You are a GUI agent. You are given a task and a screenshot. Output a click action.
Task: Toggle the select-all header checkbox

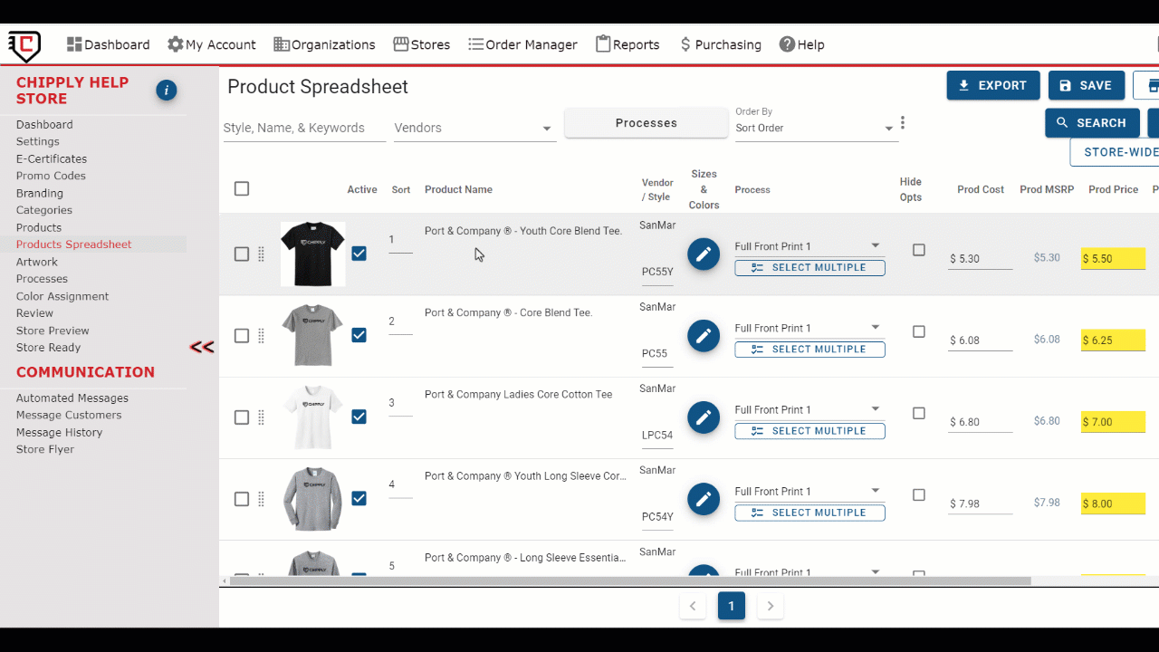pos(242,188)
